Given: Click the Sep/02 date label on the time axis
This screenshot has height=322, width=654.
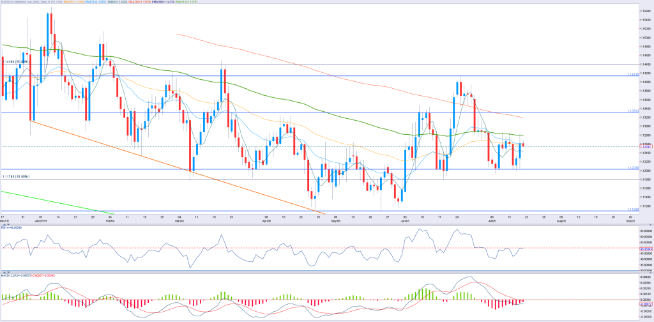Looking at the screenshot, I should pyautogui.click(x=630, y=221).
